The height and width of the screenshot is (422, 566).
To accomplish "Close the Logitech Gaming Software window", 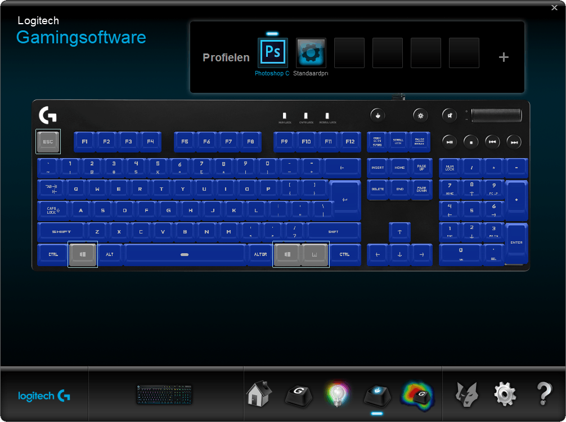I will 554,7.
